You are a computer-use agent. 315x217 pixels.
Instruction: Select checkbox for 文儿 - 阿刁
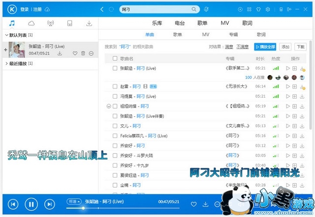pos(115,126)
